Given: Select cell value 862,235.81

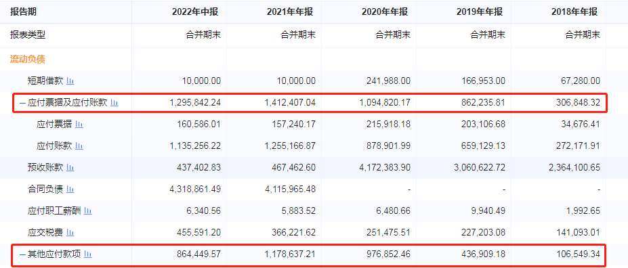Looking at the screenshot, I should pyautogui.click(x=483, y=103).
